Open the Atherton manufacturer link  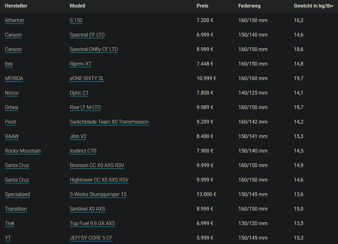(x=15, y=20)
